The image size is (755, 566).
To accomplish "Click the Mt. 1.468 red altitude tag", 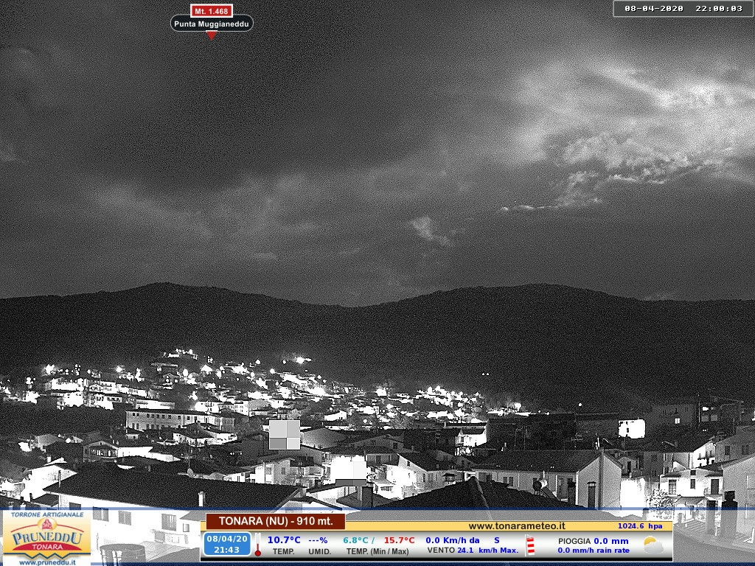I will coord(212,10).
